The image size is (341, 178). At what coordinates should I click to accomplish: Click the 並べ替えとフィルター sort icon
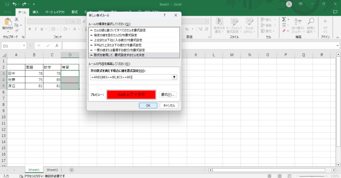pyautogui.click(x=298, y=22)
